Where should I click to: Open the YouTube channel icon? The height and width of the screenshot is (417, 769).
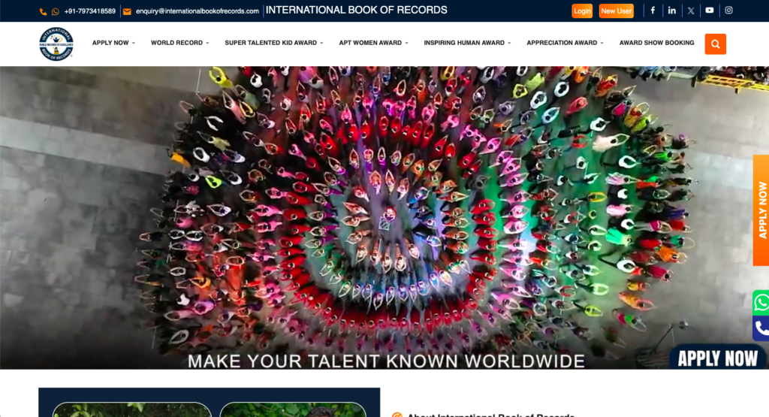coord(710,11)
